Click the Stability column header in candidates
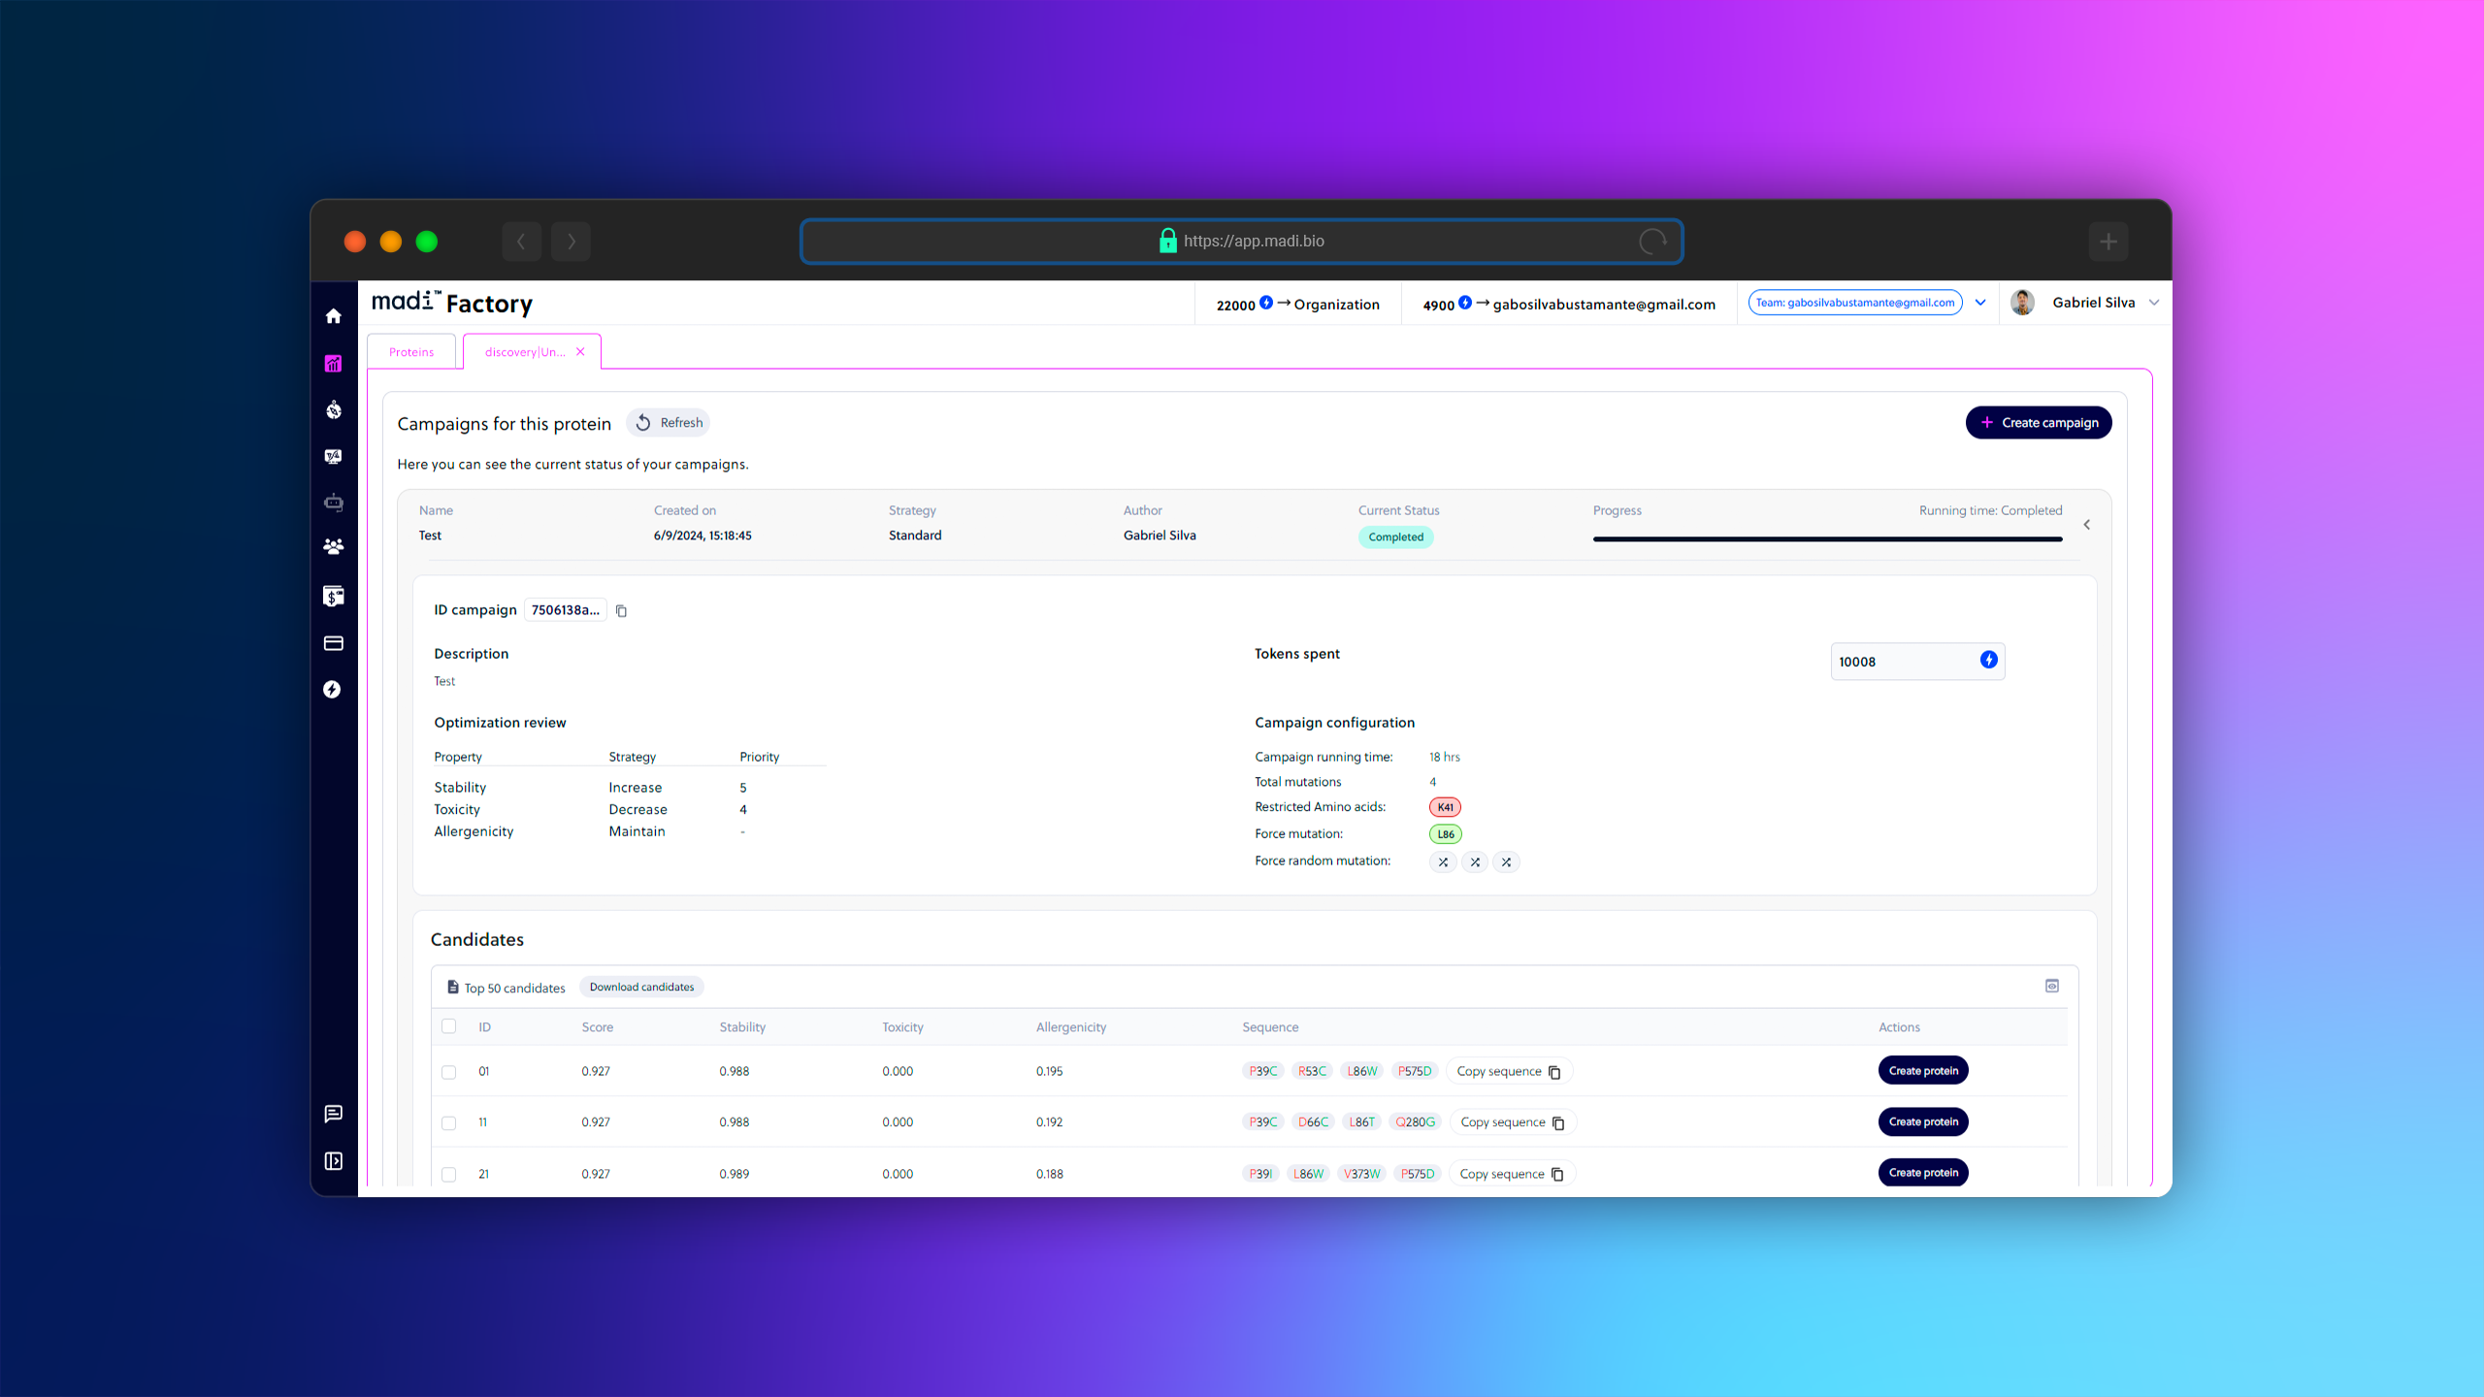This screenshot has height=1397, width=2484. coord(742,1027)
